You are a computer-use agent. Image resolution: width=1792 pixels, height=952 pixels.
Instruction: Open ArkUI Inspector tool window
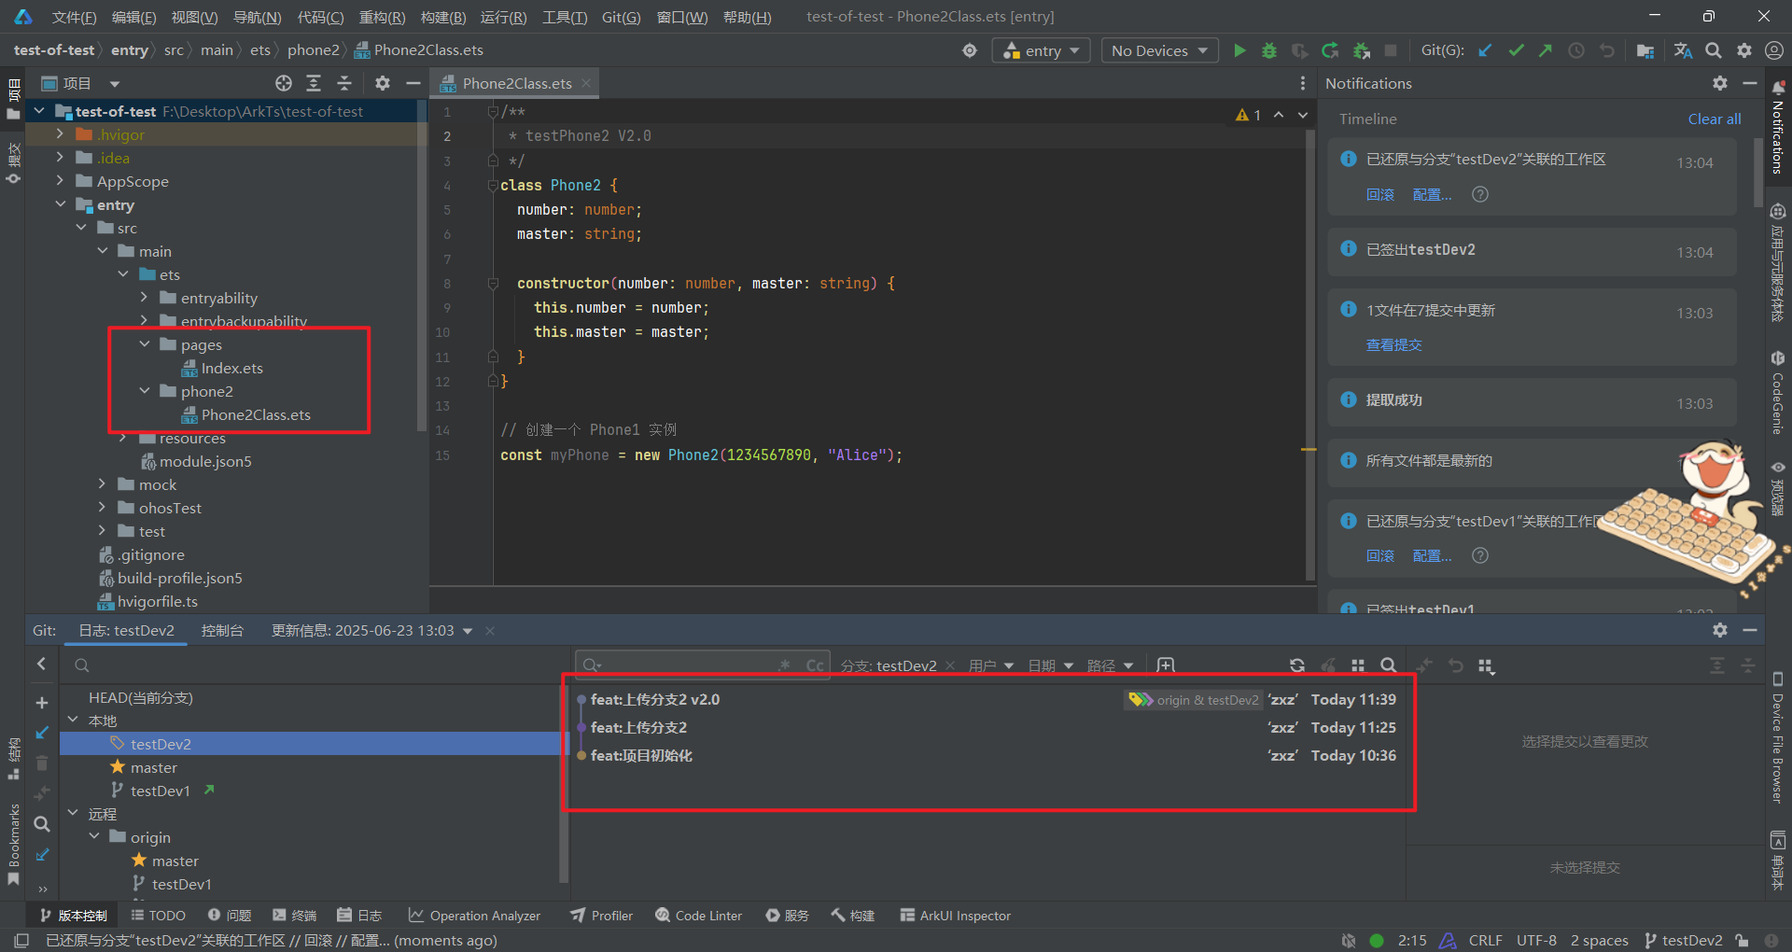956,916
